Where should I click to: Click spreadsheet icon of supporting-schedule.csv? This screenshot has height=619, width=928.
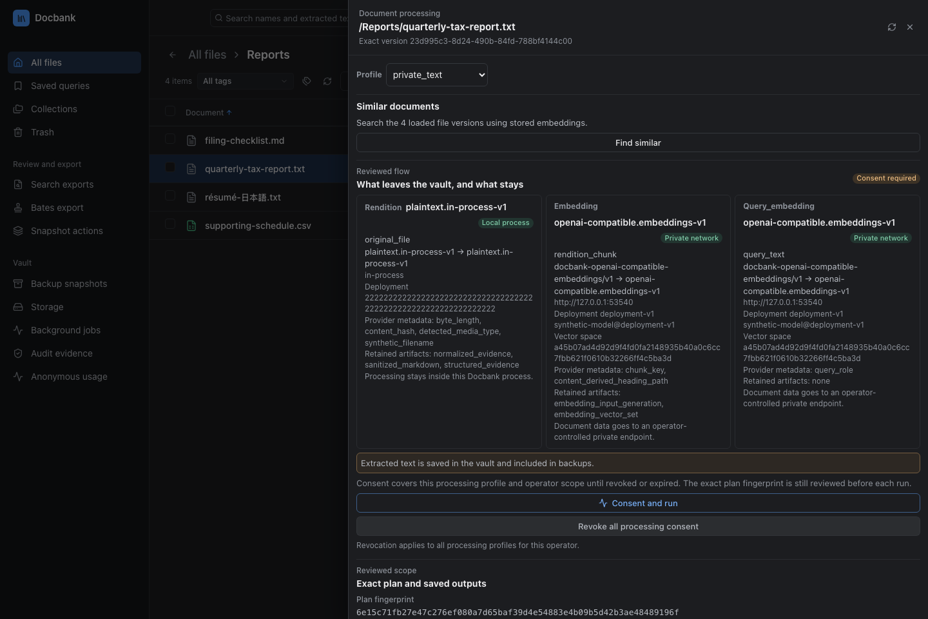(191, 226)
